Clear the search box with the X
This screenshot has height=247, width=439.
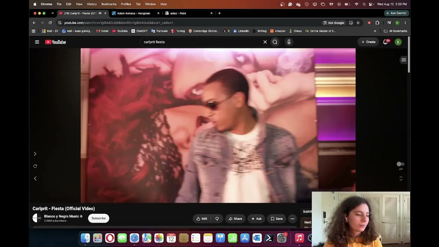(x=265, y=42)
